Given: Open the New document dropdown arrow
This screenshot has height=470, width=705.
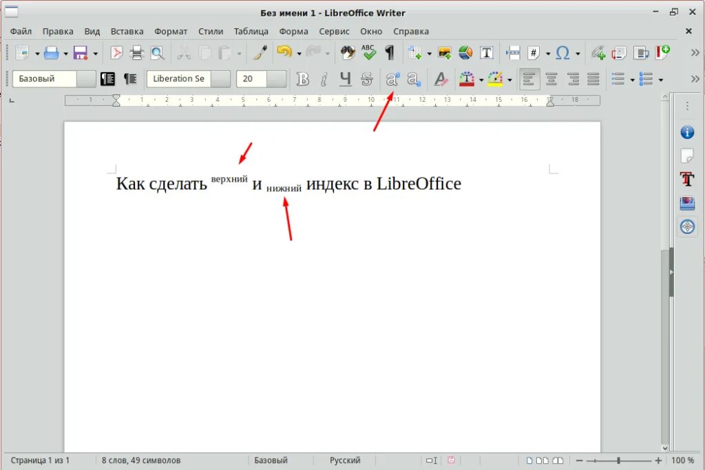Looking at the screenshot, I should tap(37, 54).
